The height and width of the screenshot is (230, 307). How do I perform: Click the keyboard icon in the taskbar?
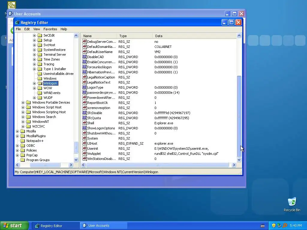pos(263,226)
